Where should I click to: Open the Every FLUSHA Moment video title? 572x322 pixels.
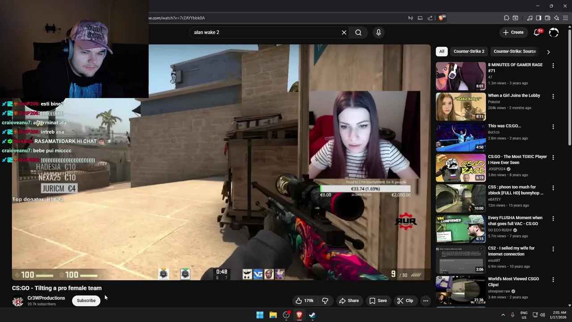[x=515, y=220]
